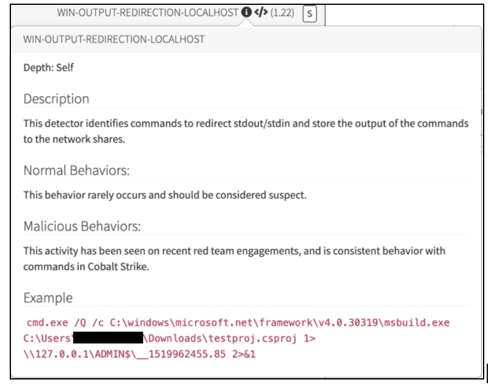Click the code brackets icon in header

(x=260, y=12)
